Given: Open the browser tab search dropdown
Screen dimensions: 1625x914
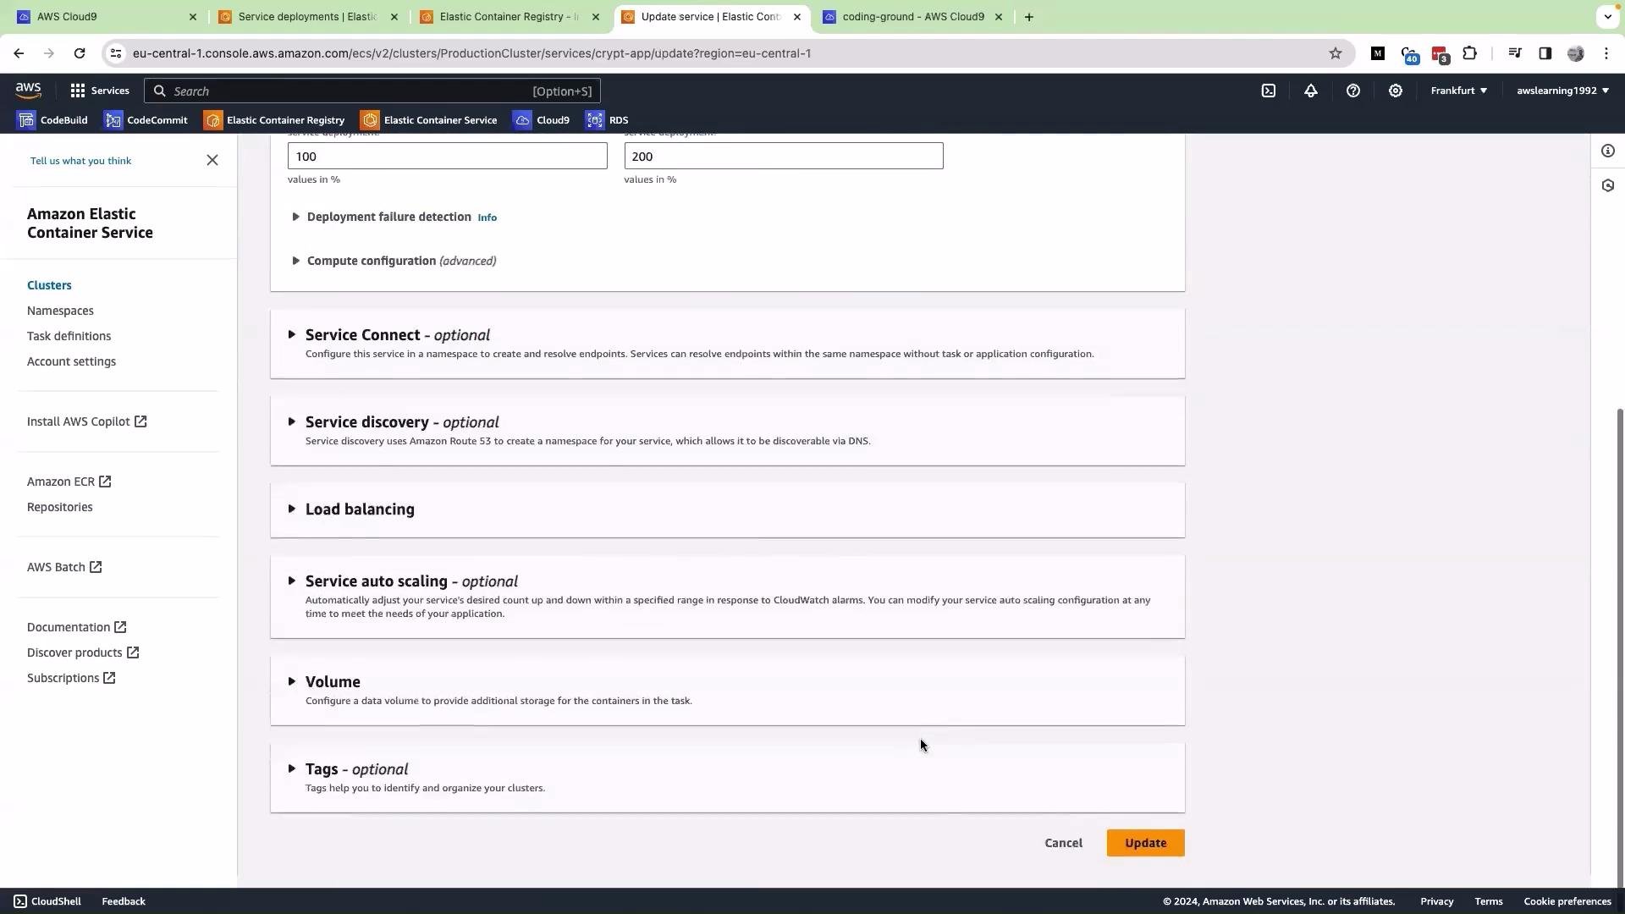Looking at the screenshot, I should tap(1607, 17).
